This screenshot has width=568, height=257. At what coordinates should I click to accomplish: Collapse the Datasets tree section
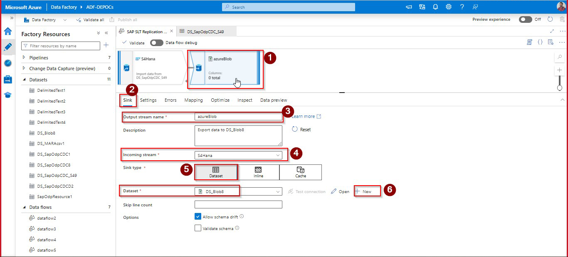pyautogui.click(x=24, y=79)
